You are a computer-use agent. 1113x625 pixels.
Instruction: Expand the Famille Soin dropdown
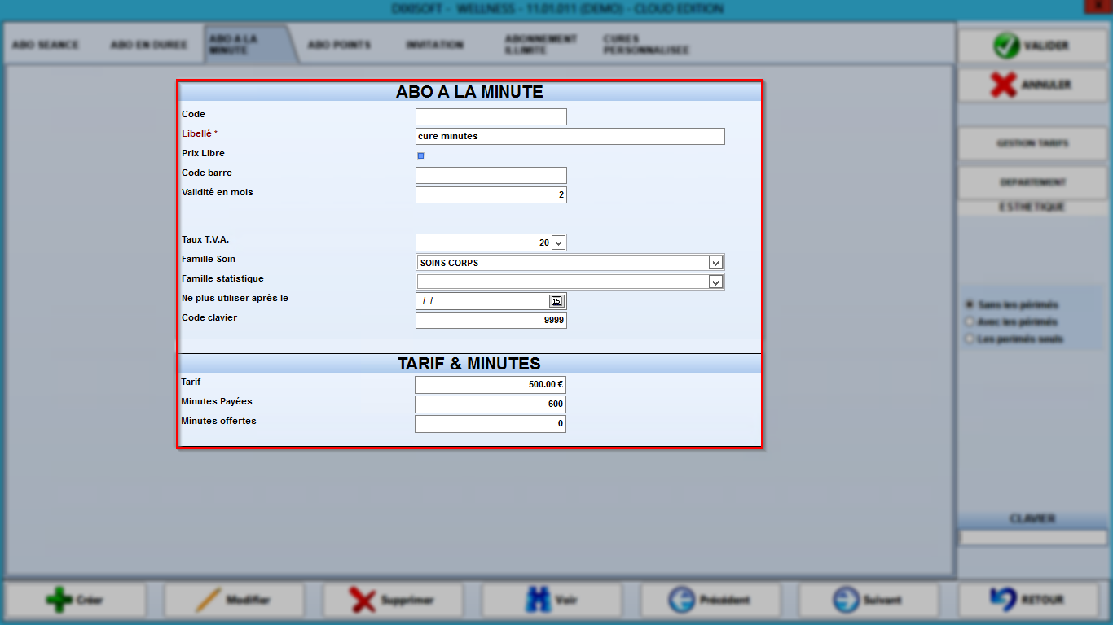pyautogui.click(x=715, y=263)
